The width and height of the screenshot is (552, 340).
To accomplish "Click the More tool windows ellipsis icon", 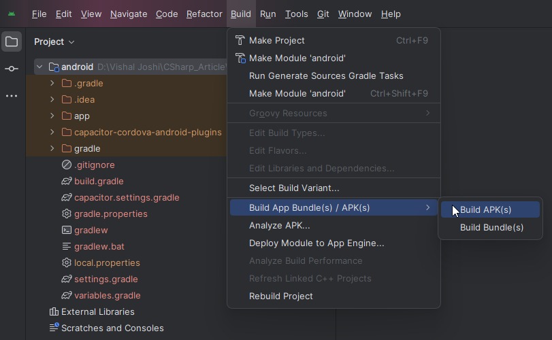I will (x=12, y=96).
